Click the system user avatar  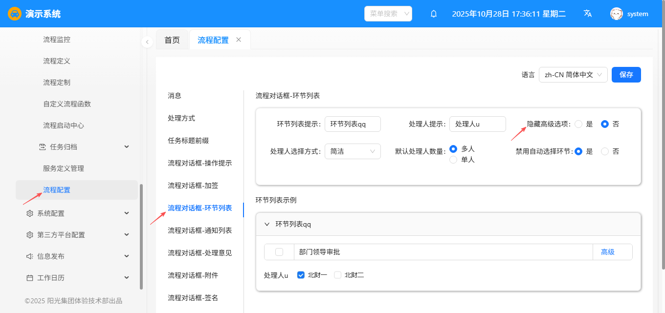[616, 14]
